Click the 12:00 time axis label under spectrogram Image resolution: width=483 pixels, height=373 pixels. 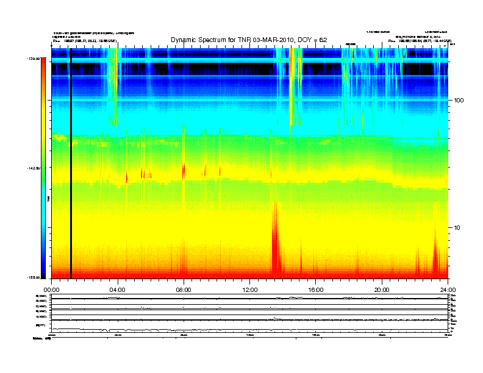click(x=250, y=290)
